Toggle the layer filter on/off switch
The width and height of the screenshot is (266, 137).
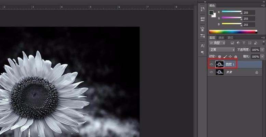click(264, 43)
